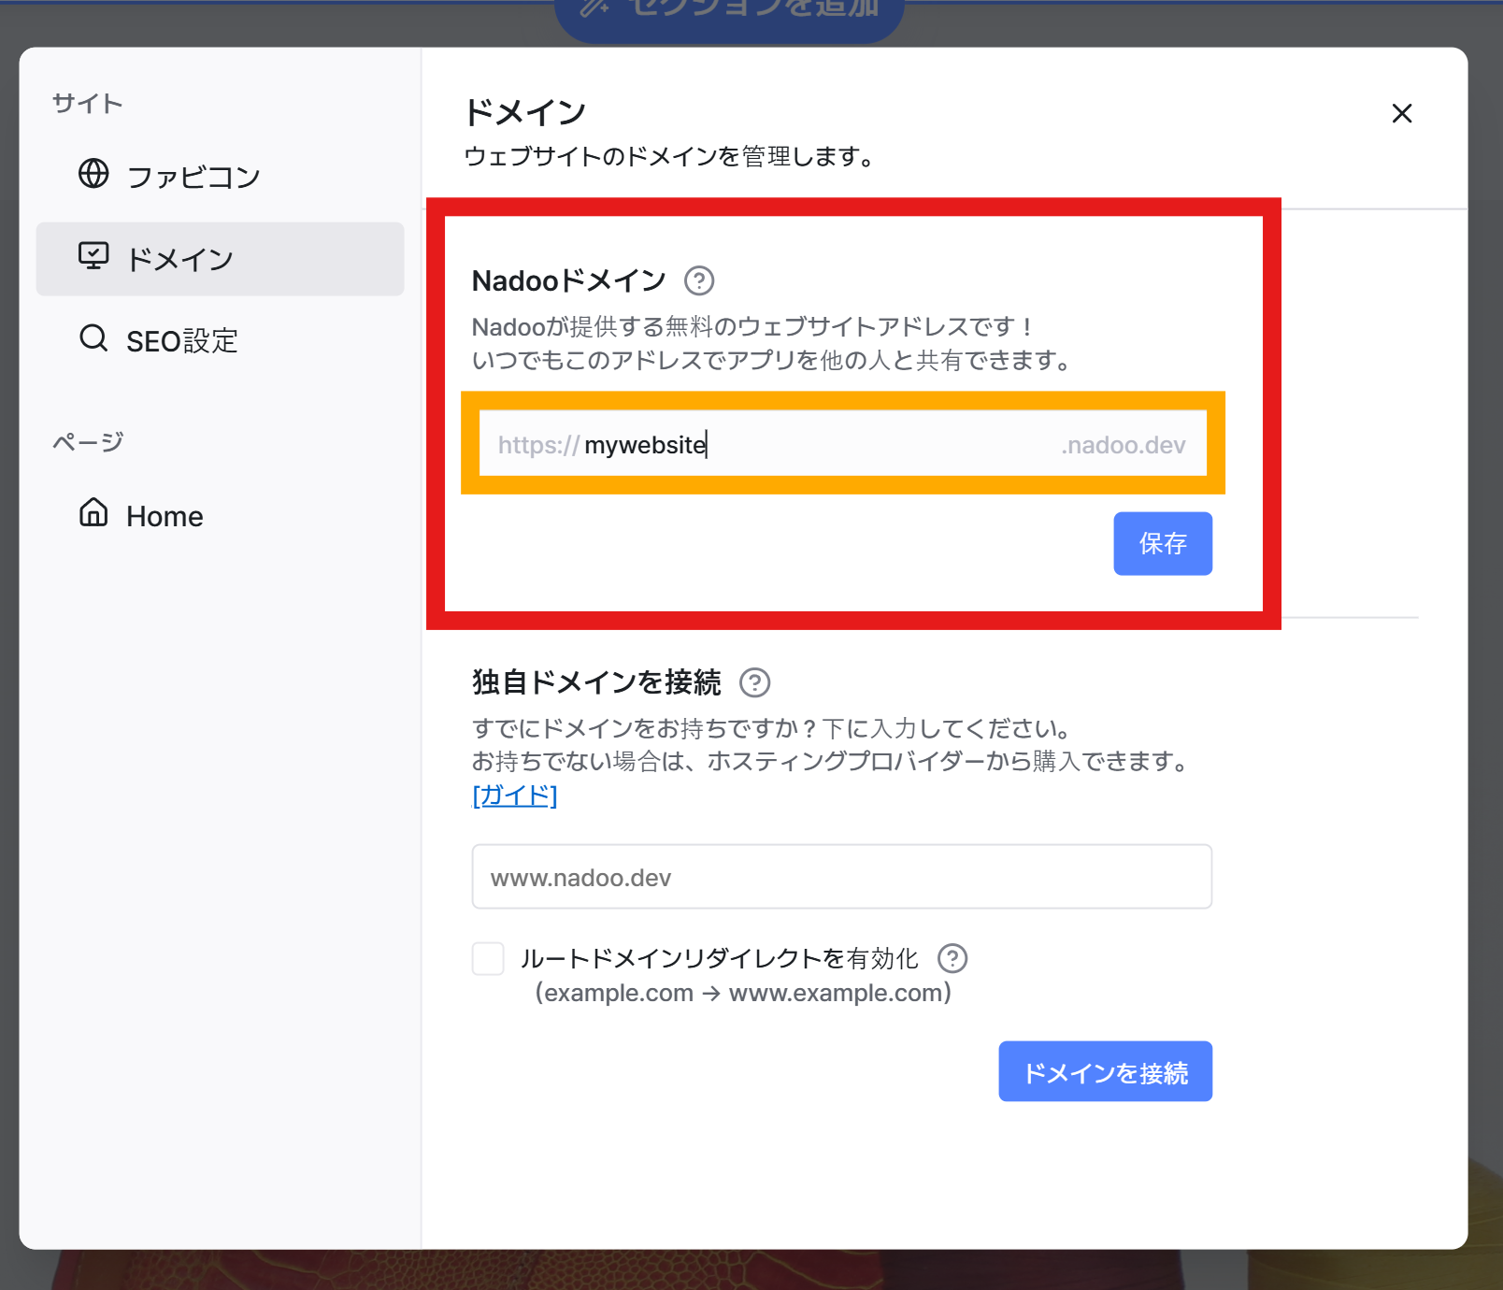This screenshot has width=1503, height=1290.
Task: Click the globe icon beside ファビコン
Action: coord(93,174)
